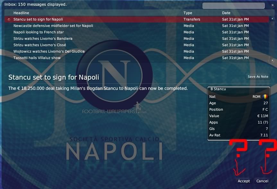This screenshot has width=277, height=189.
Task: Click the Position F C value
Action: coord(265,109)
